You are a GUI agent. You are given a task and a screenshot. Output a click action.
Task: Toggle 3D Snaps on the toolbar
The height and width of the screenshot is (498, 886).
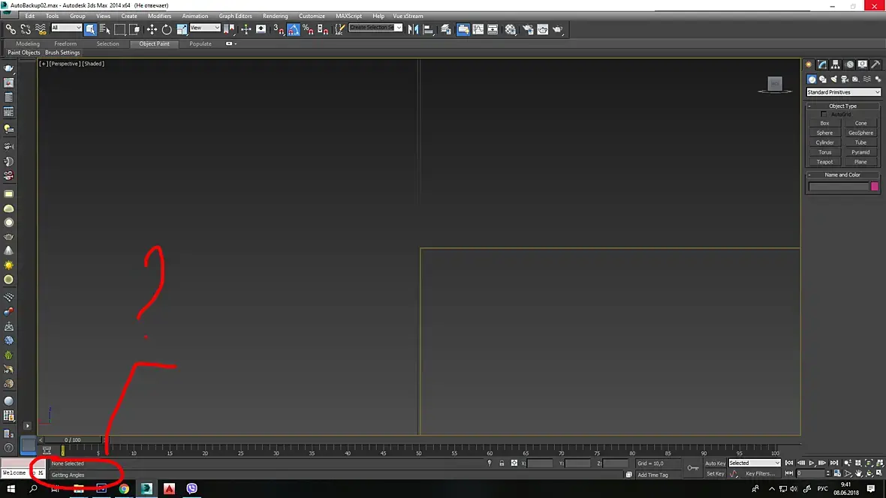tap(278, 28)
